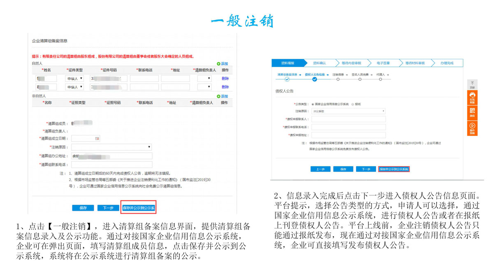The width and height of the screenshot is (494, 278).
Task: Select the 报纸 radio button
Action: [x=352, y=104]
